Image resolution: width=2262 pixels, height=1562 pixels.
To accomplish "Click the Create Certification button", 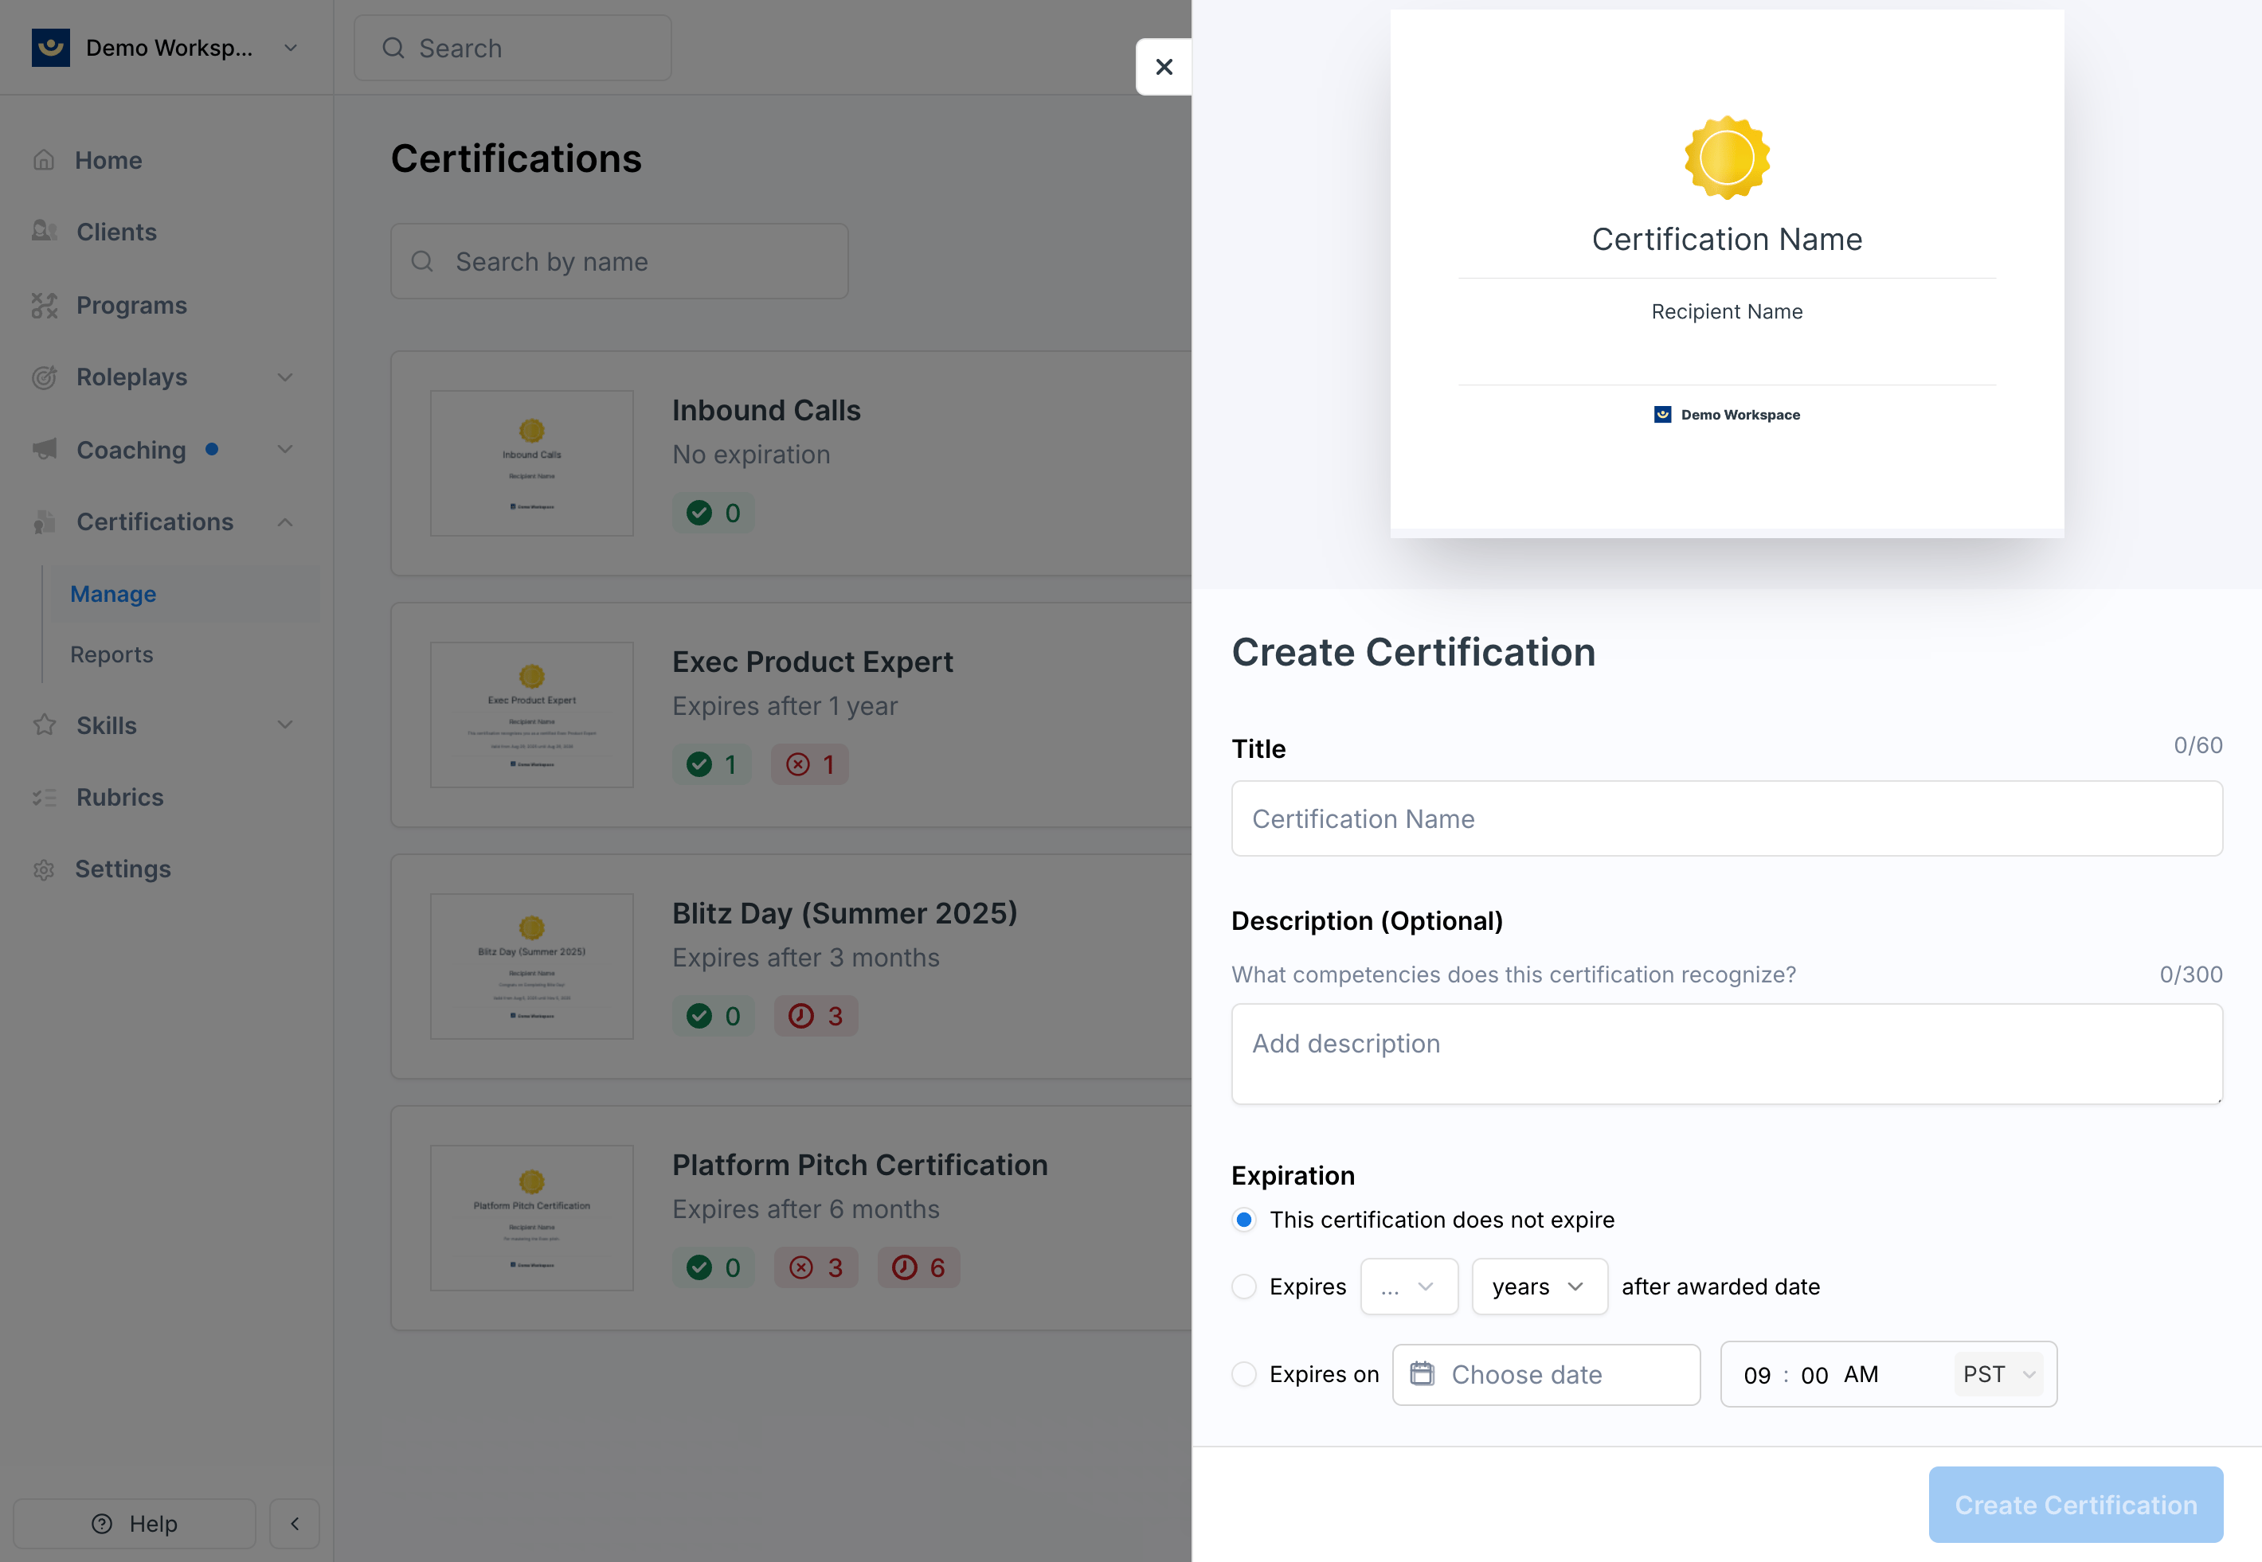I will (2075, 1504).
